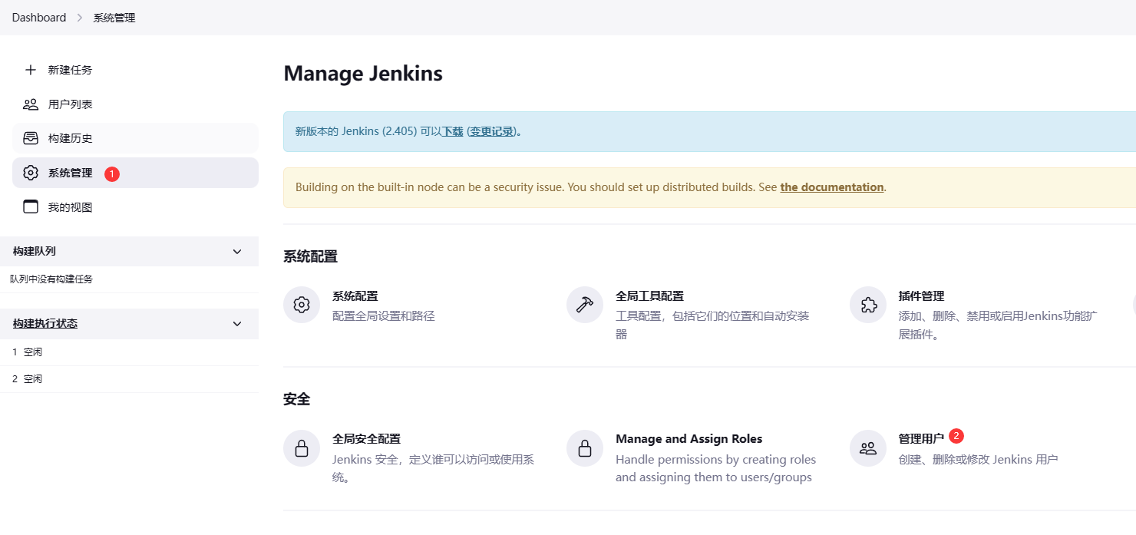This screenshot has height=535, width=1136.
Task: Click the people icon beside 用户列表
Action: point(31,104)
